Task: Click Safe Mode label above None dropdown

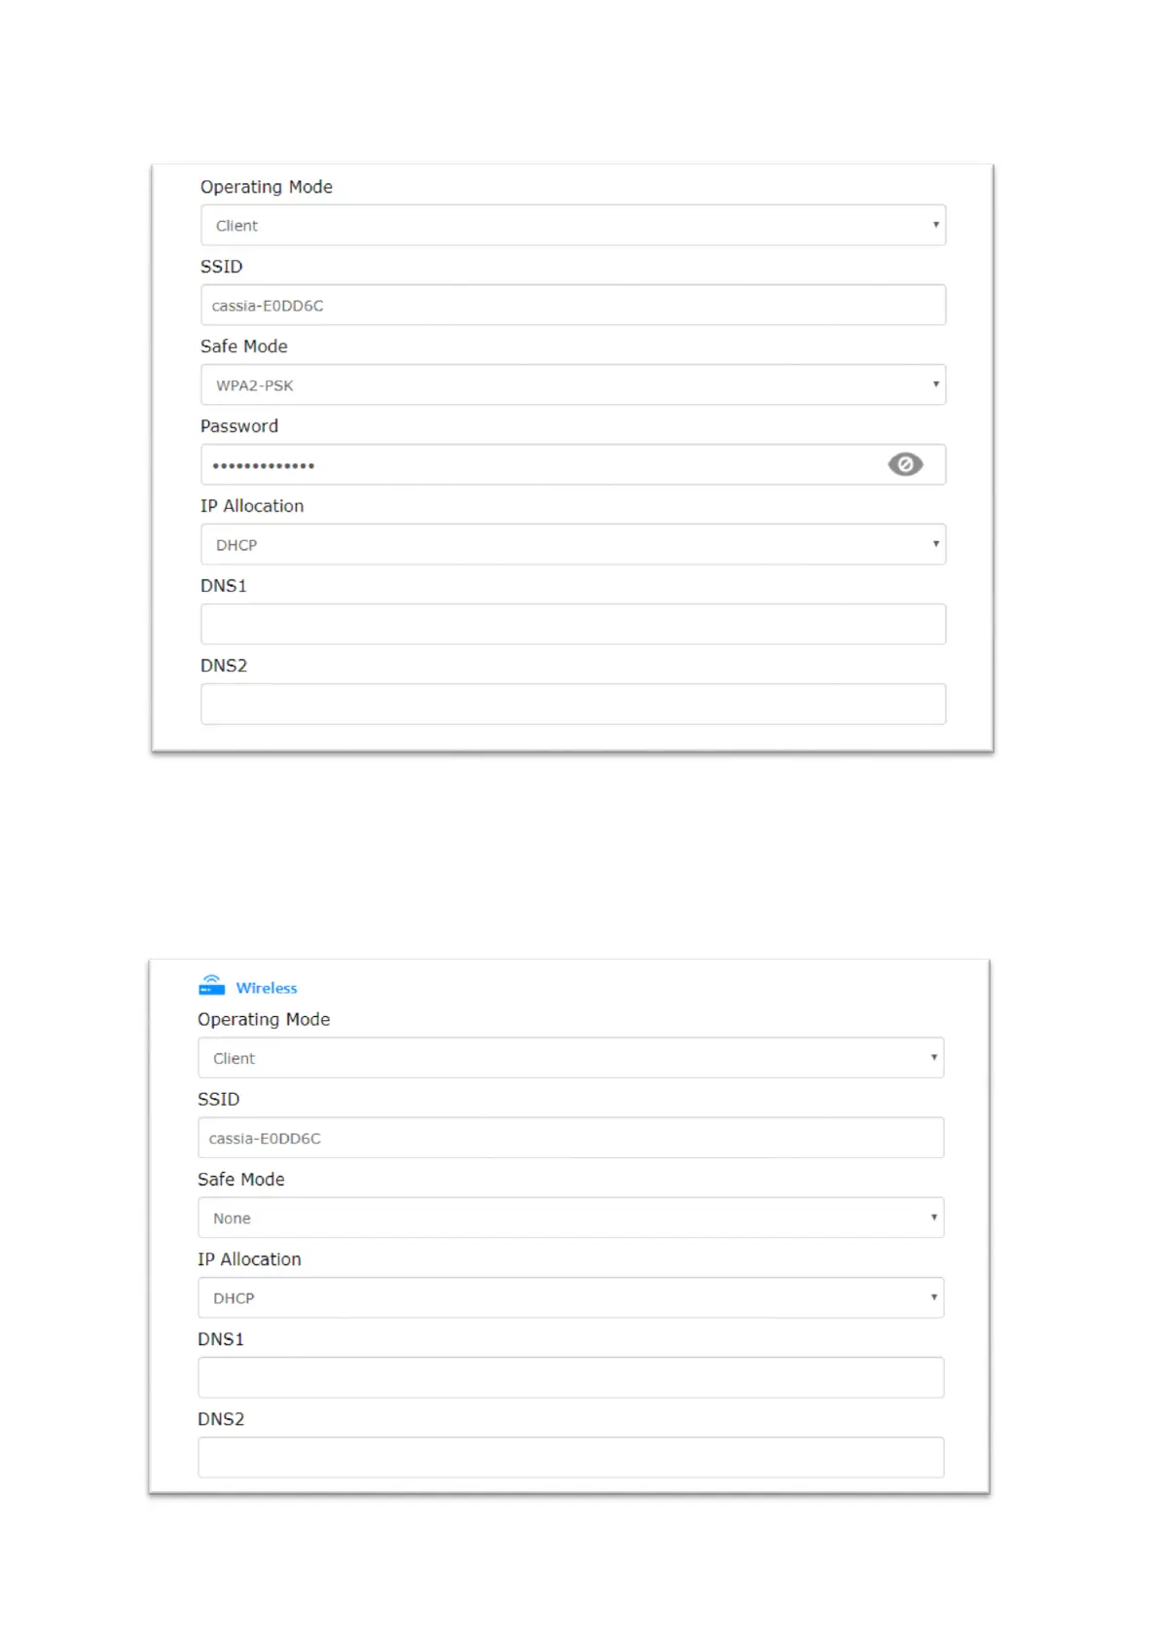Action: 241,1180
